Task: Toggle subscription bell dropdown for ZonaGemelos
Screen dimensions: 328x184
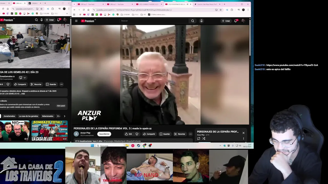Action: click(x=23, y=78)
